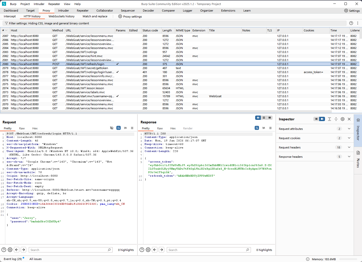Viewport: 362px width, 262px height.
Task: Expand the Request attributes section
Action: pos(349,129)
